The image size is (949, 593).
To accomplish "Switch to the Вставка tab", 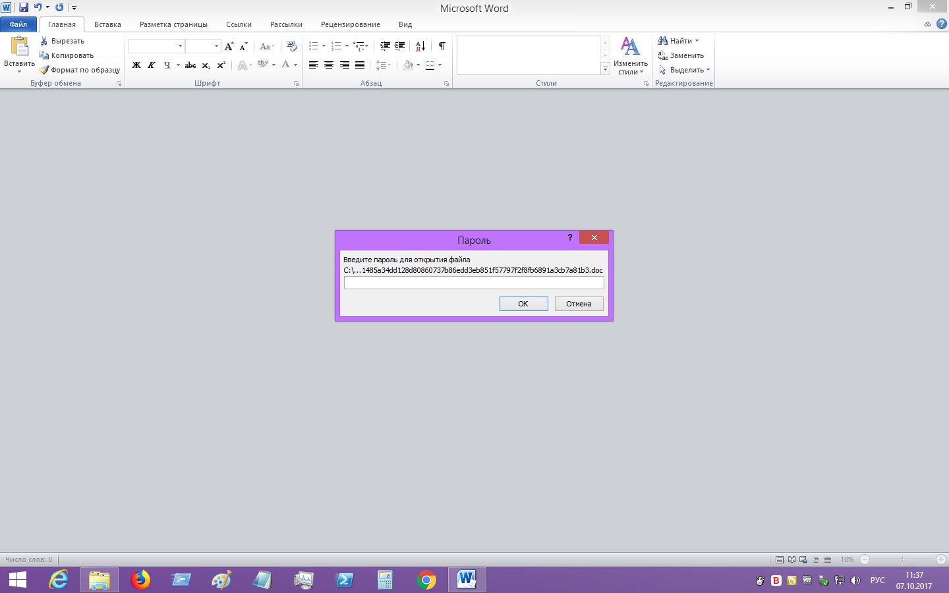I will coord(107,24).
